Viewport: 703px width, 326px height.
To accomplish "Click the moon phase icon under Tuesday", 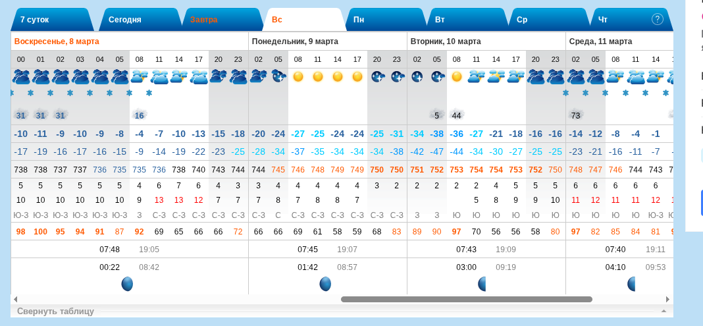I will [482, 284].
